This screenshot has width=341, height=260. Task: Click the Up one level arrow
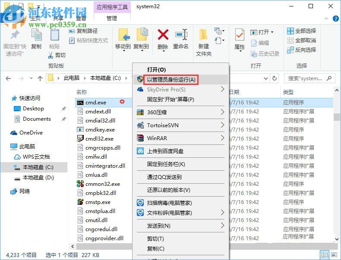(x=40, y=78)
